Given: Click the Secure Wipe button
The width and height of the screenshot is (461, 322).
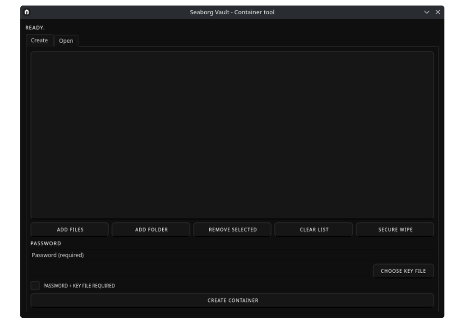Looking at the screenshot, I should pyautogui.click(x=395, y=230).
